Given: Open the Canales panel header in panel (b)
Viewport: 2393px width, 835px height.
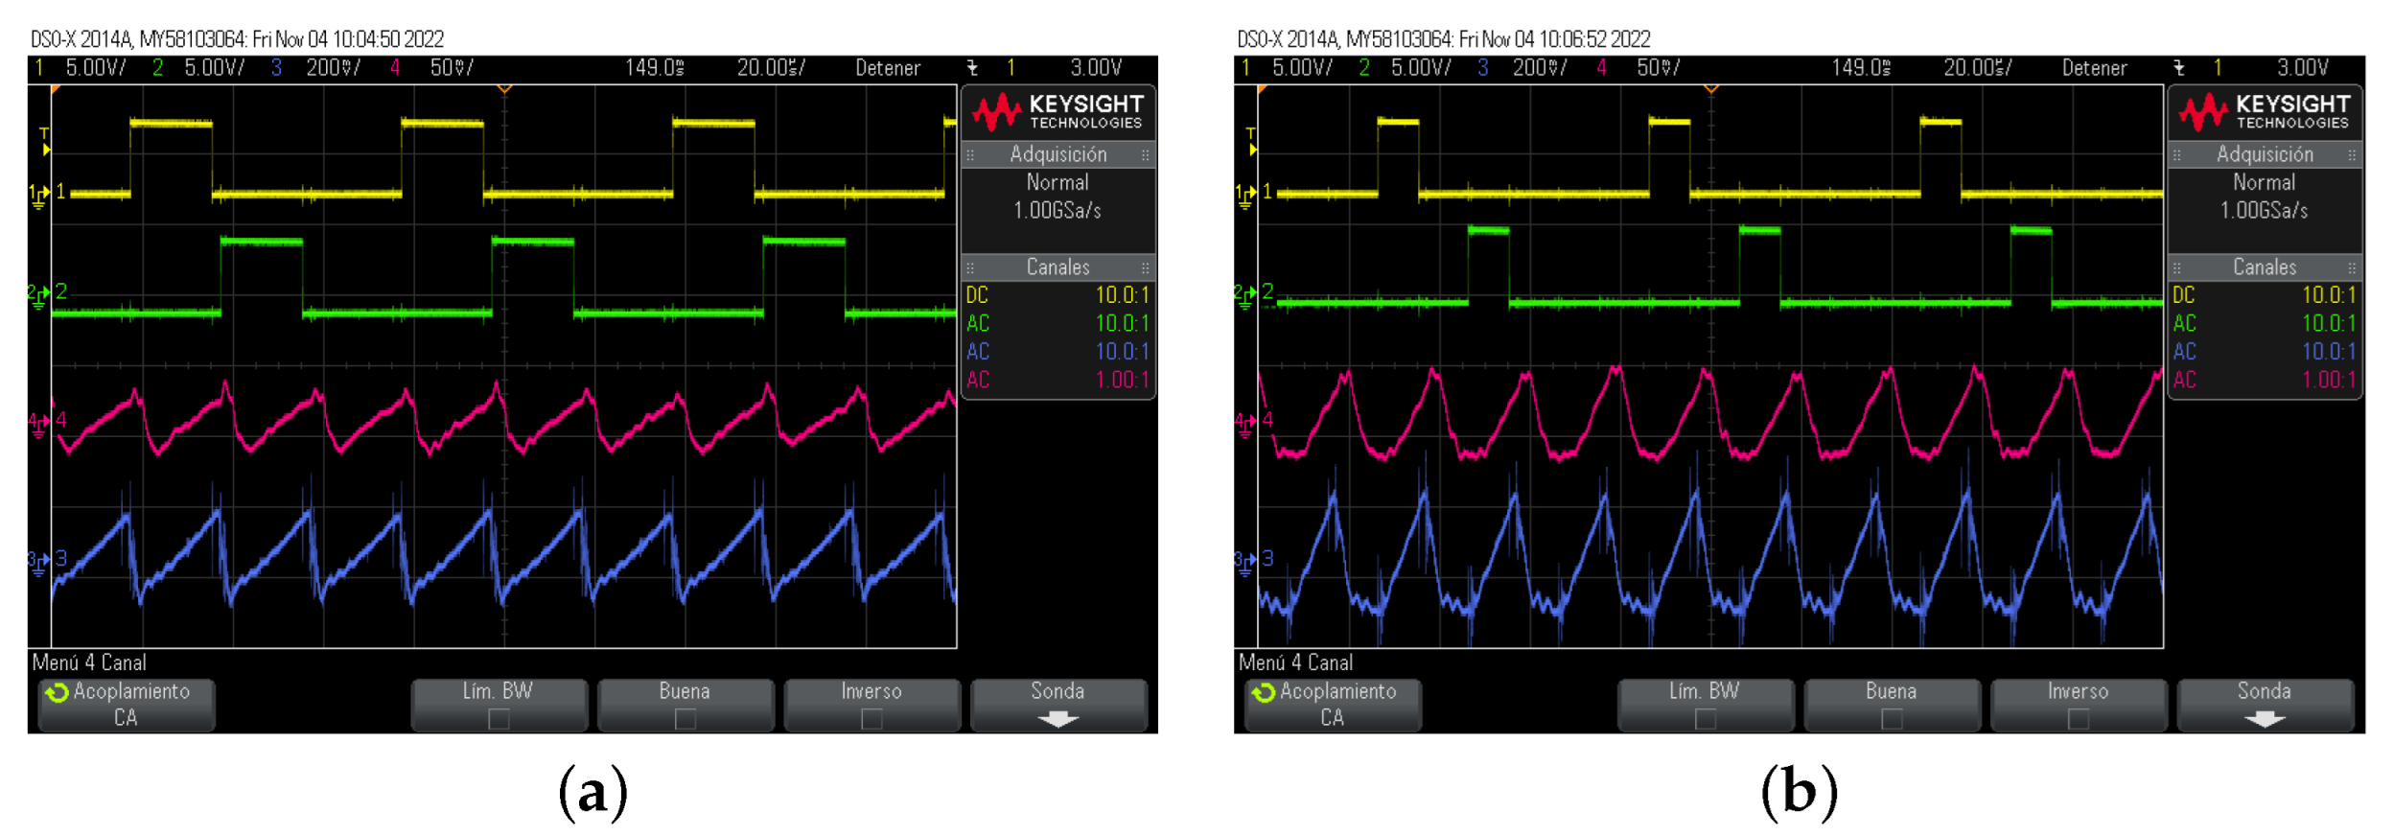Looking at the screenshot, I should [2264, 267].
